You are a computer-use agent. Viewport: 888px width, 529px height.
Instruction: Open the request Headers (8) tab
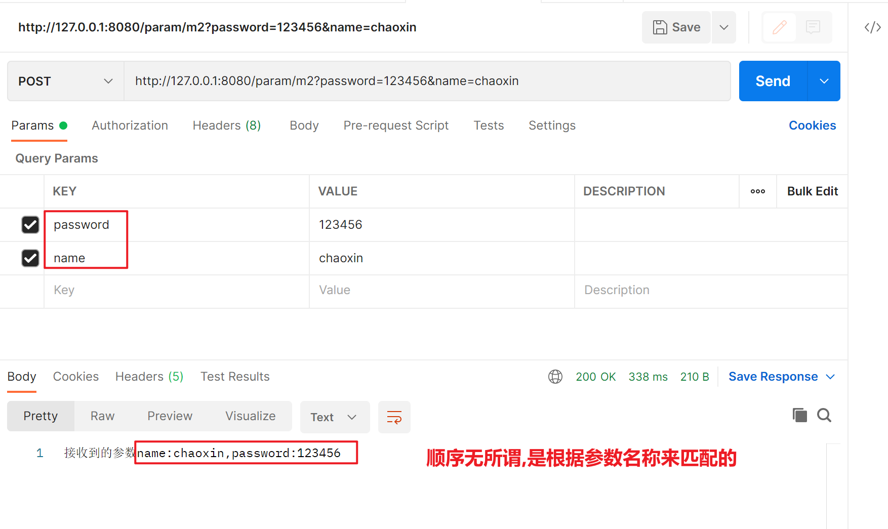(226, 126)
